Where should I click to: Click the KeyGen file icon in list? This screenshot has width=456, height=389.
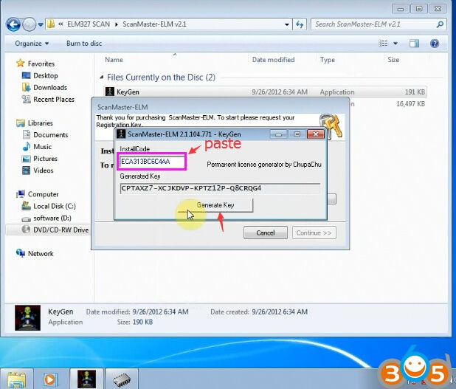tap(110, 92)
